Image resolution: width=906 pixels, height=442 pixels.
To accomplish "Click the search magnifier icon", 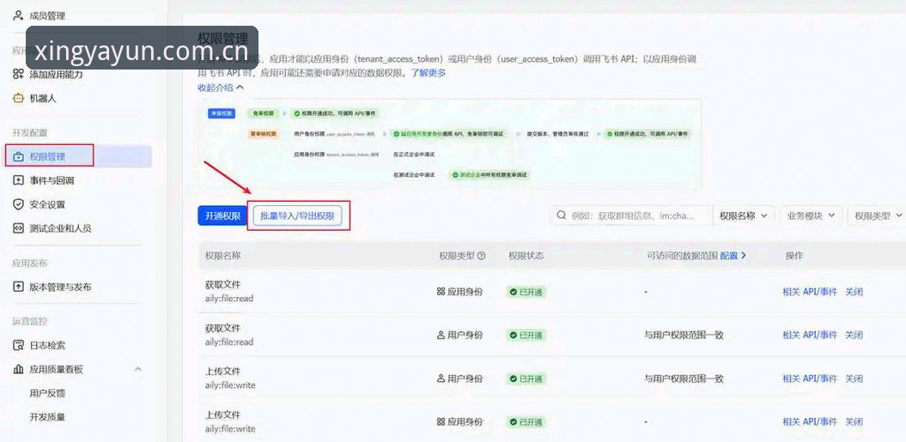I will click(x=561, y=215).
